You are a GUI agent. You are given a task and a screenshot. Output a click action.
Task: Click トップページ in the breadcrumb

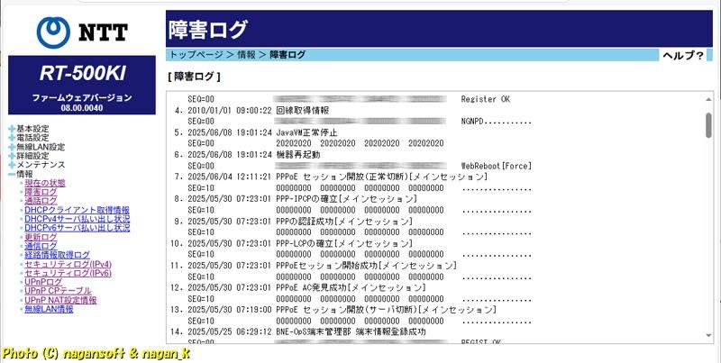196,55
